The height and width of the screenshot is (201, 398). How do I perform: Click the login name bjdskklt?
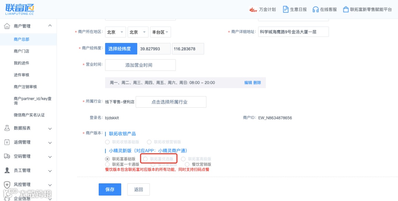tap(112, 118)
